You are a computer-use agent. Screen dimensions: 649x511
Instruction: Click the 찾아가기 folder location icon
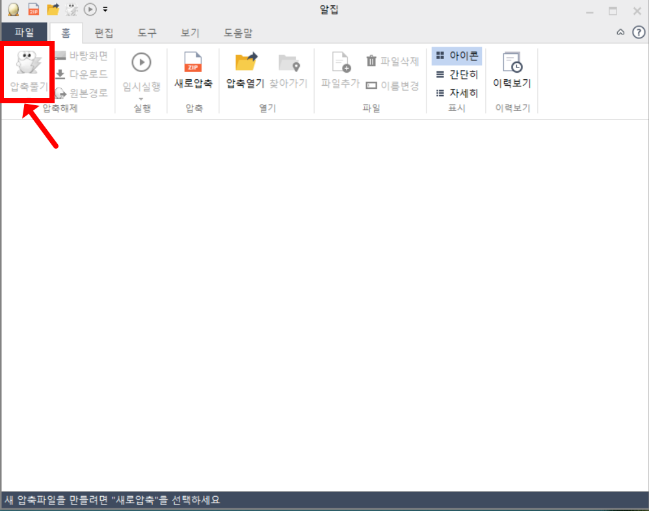point(289,62)
